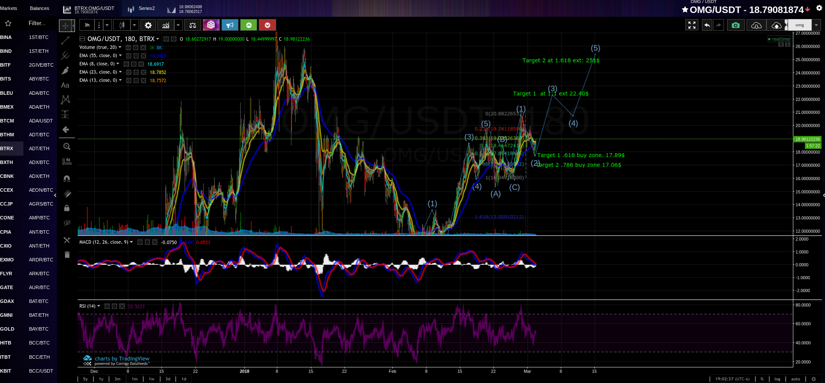Screen dimensions: 825x383
Task: Hide the EMA 13 indicator
Action: tap(129, 80)
